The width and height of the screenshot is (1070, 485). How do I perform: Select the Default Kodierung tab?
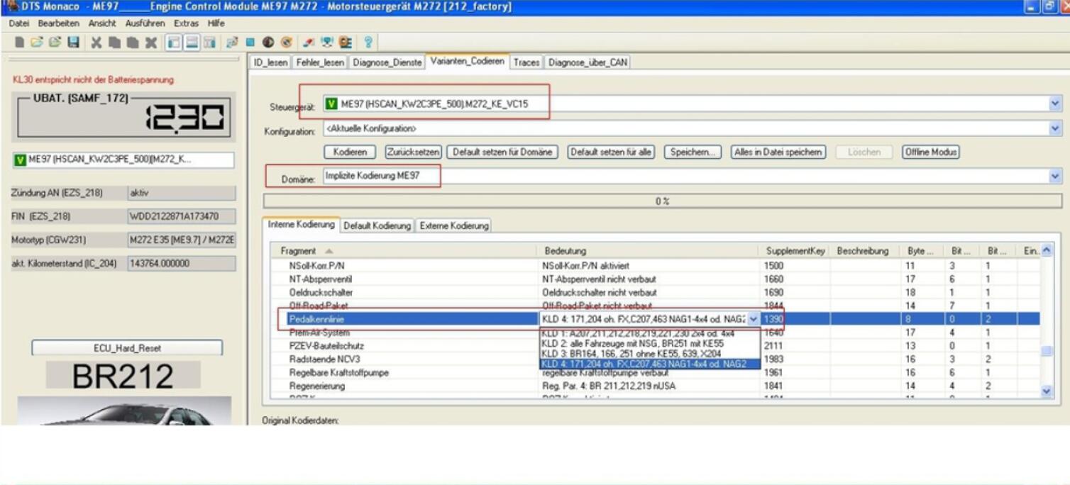pos(377,225)
